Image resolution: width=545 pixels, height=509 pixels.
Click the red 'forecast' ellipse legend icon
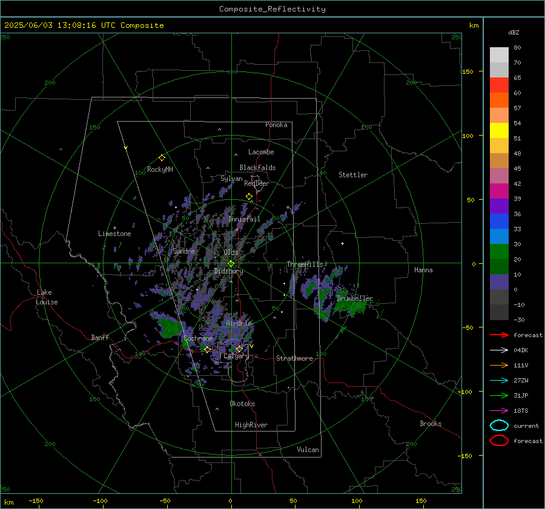pos(499,441)
